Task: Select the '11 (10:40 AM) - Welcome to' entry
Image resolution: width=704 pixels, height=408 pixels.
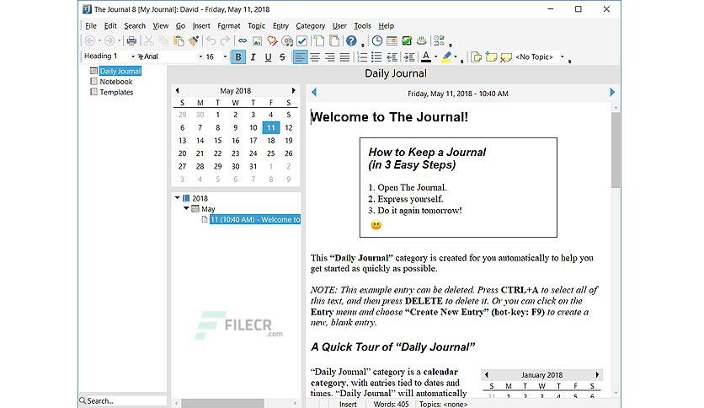Action: (x=254, y=219)
